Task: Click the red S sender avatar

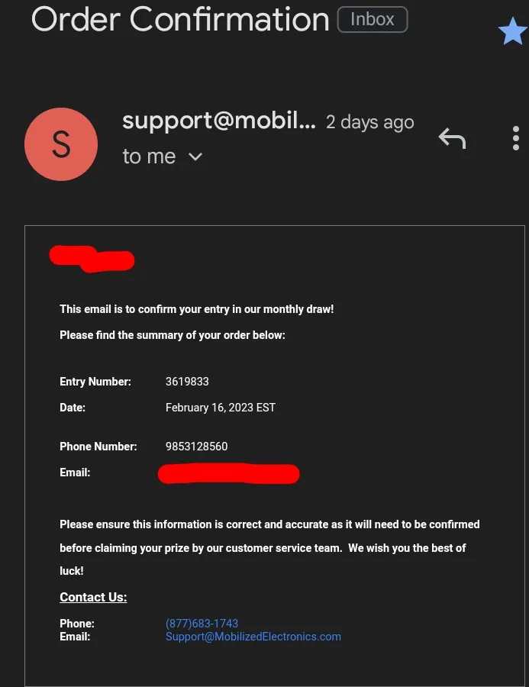Action: (61, 144)
